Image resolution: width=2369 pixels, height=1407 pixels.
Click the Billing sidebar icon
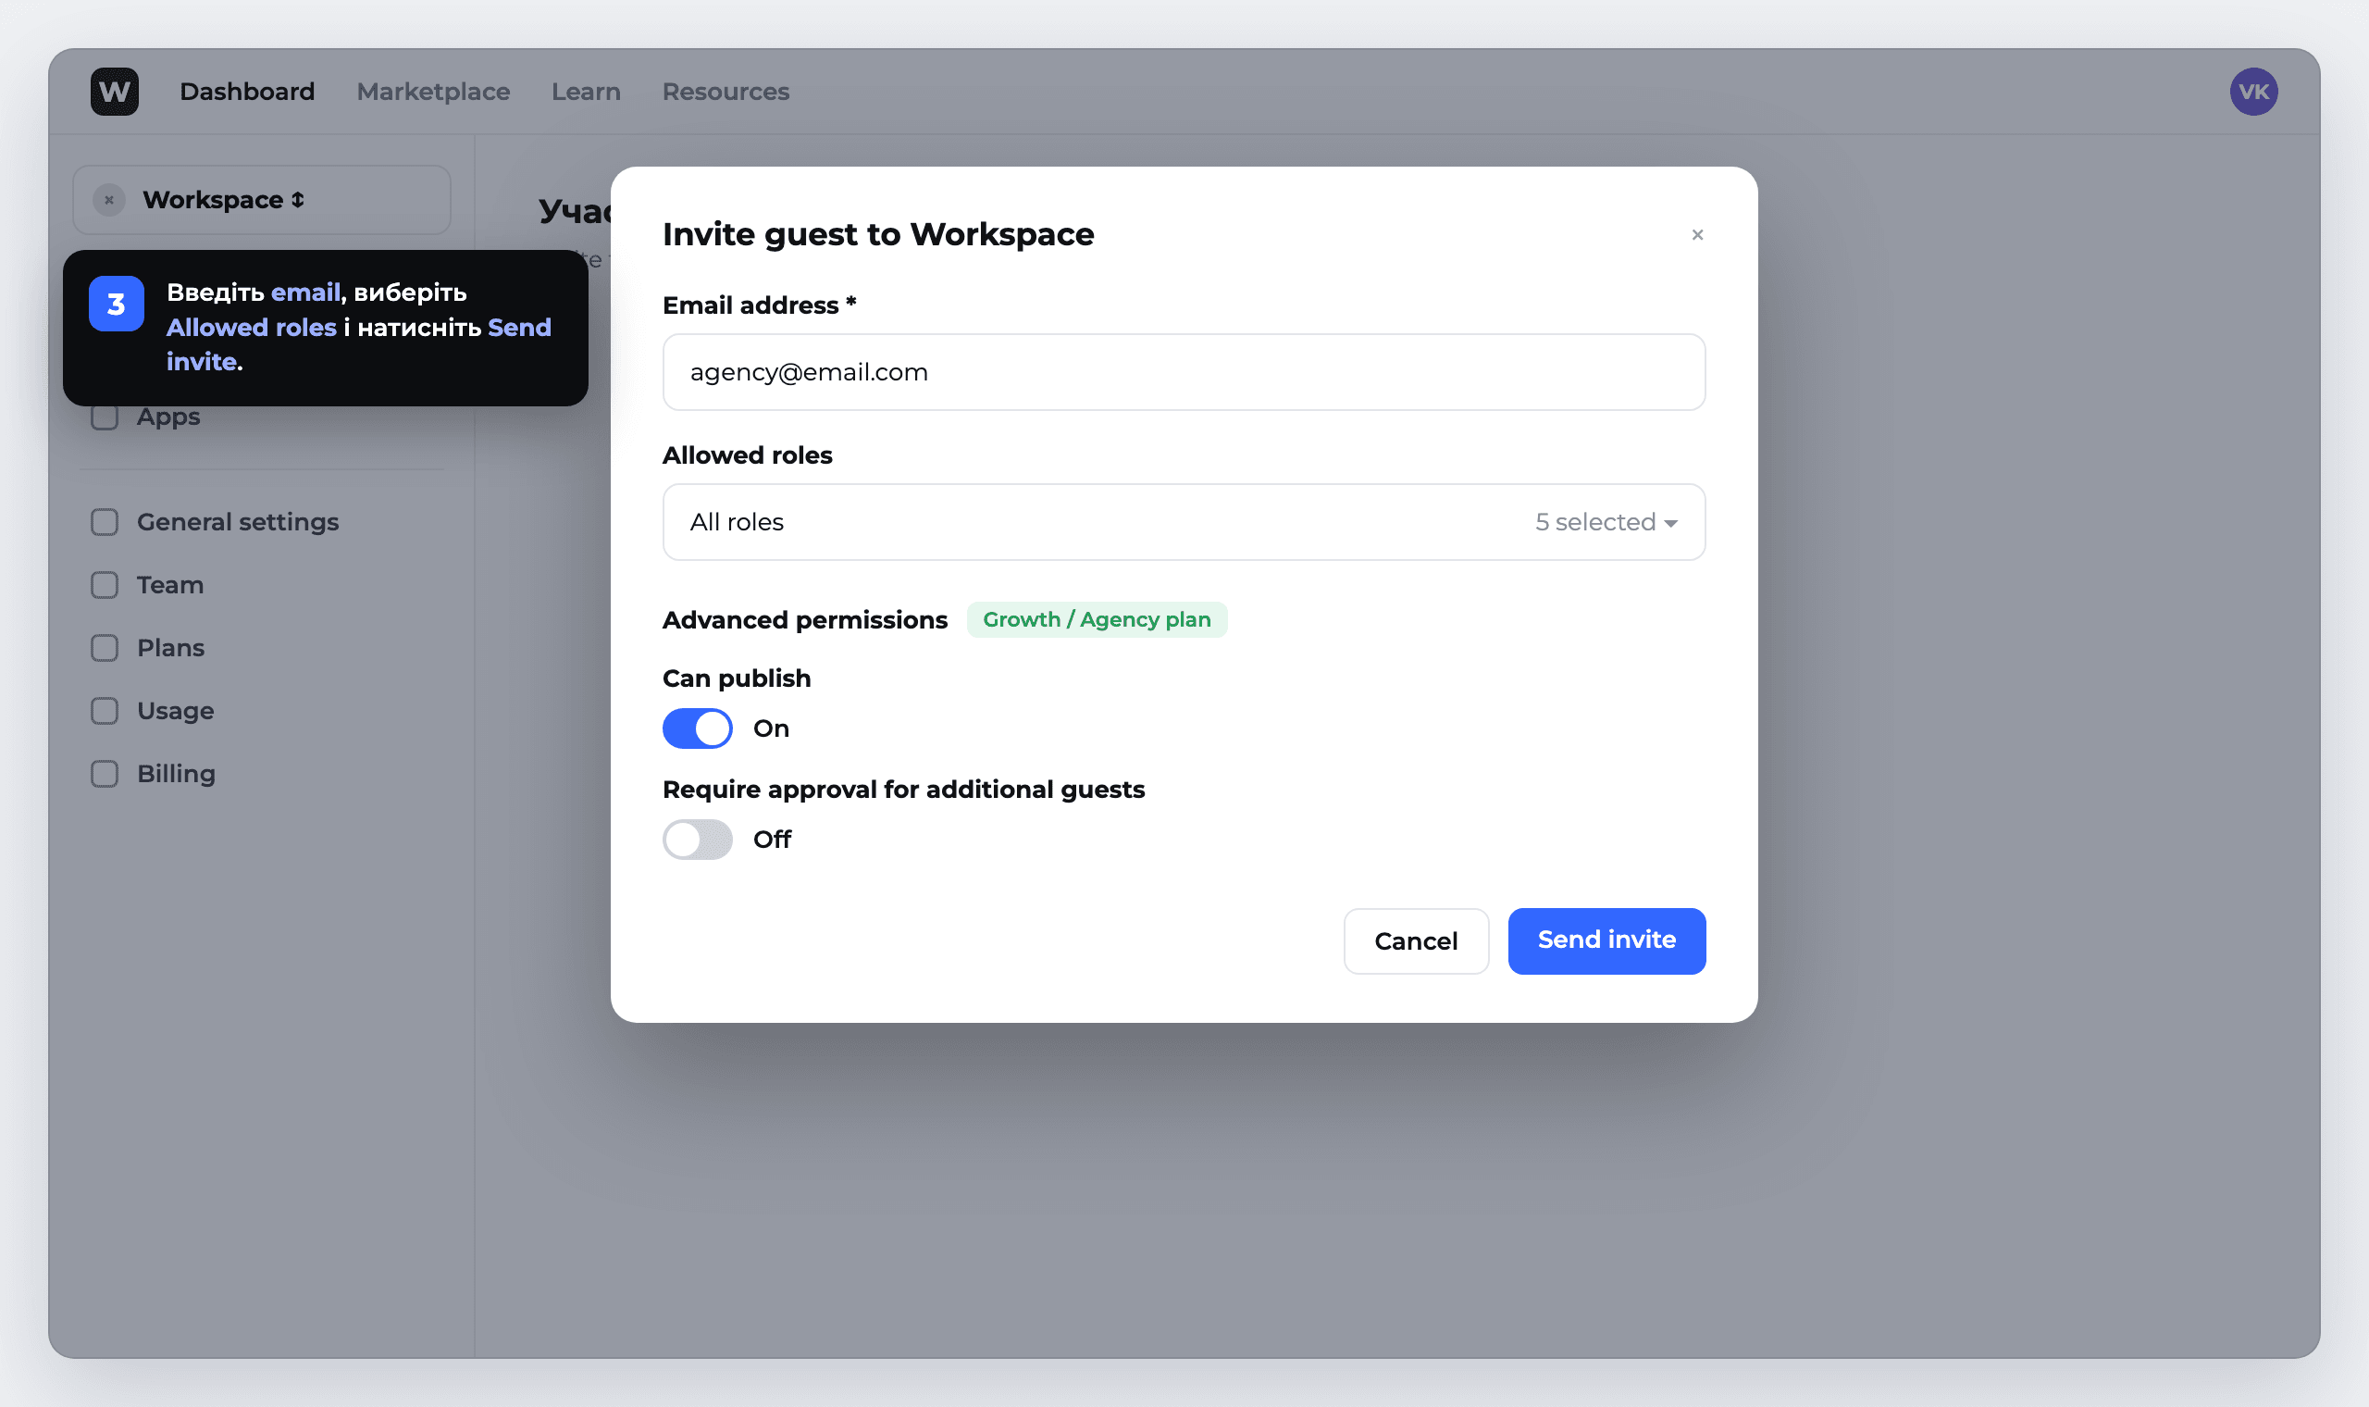pos(105,774)
